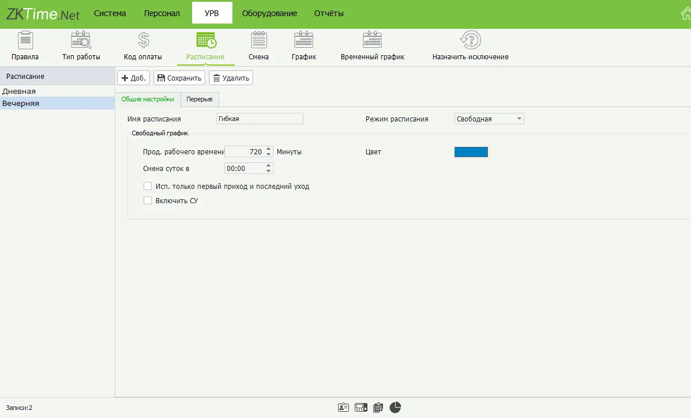Decrease Смена суток time with down arrow
The width and height of the screenshot is (691, 418).
[269, 171]
